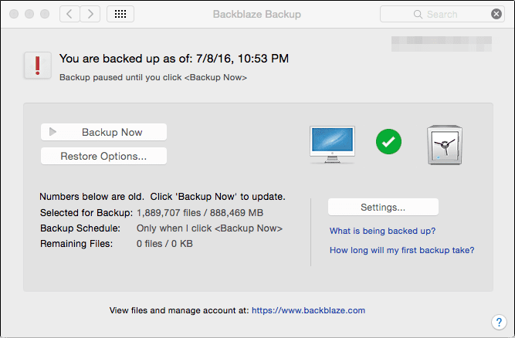Click the 'You are backed up as of' heading

[x=174, y=59]
